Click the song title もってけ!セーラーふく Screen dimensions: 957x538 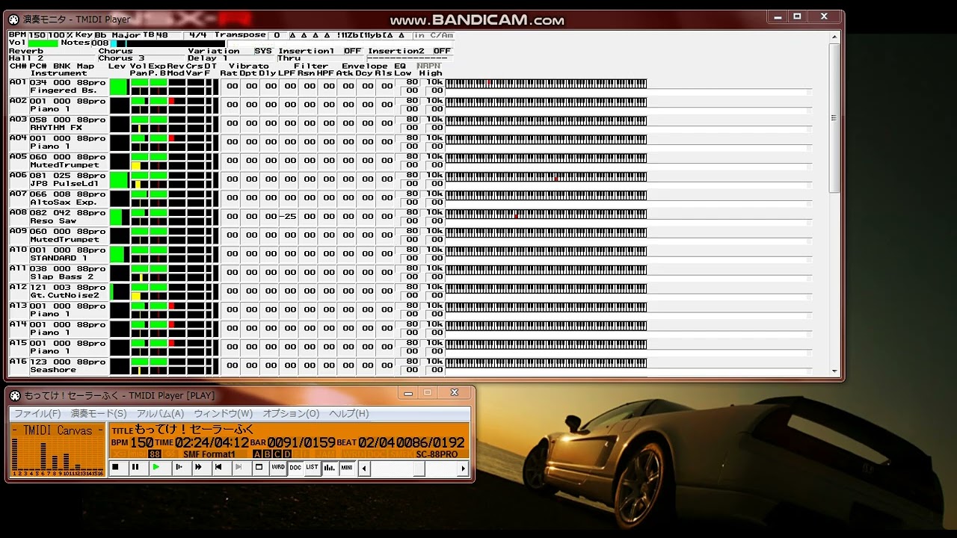pos(194,430)
